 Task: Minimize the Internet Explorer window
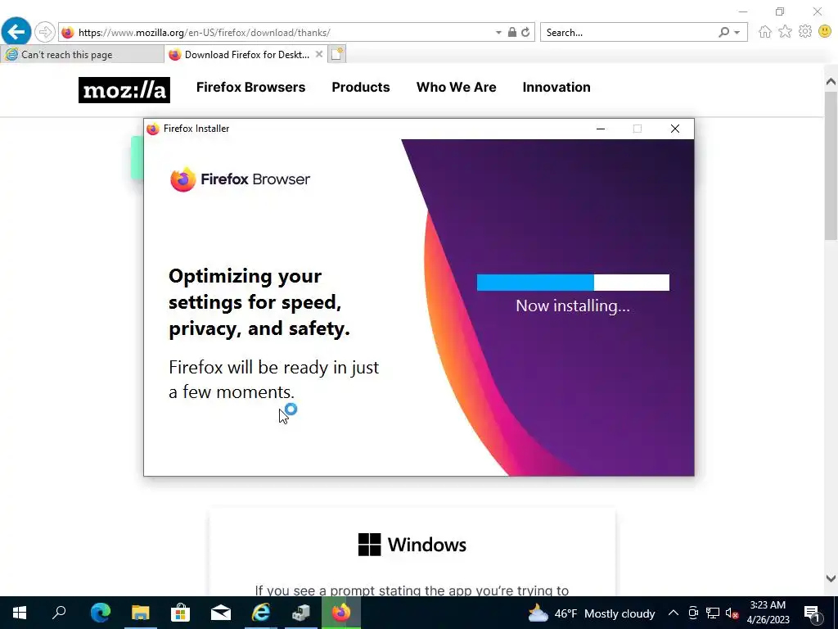pyautogui.click(x=743, y=11)
